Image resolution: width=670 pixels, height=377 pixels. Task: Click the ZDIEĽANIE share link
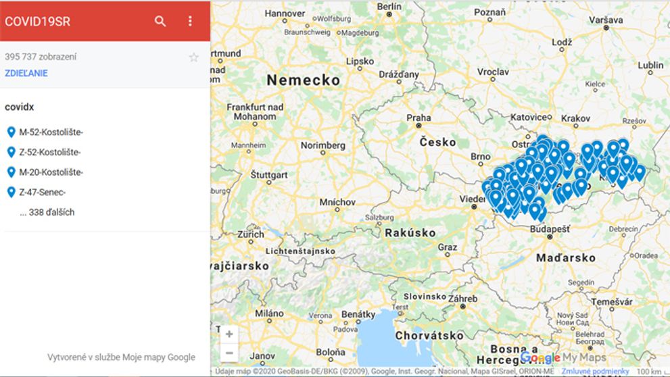click(x=26, y=73)
